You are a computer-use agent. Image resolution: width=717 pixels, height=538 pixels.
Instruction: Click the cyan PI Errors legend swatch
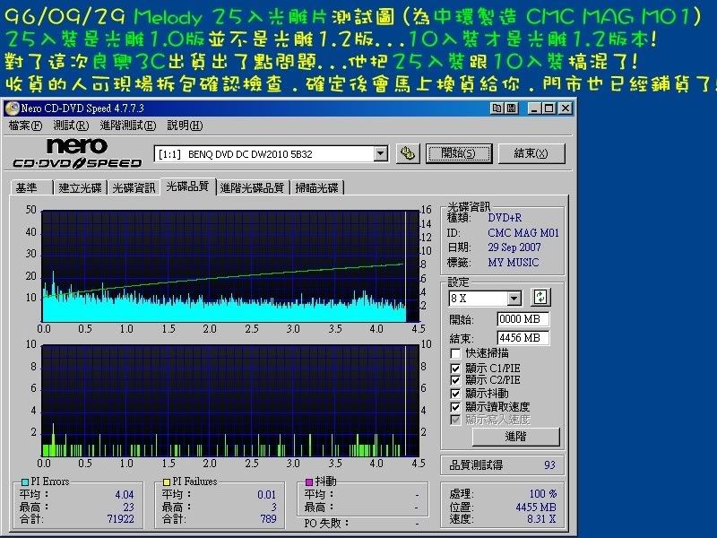pyautogui.click(x=25, y=482)
